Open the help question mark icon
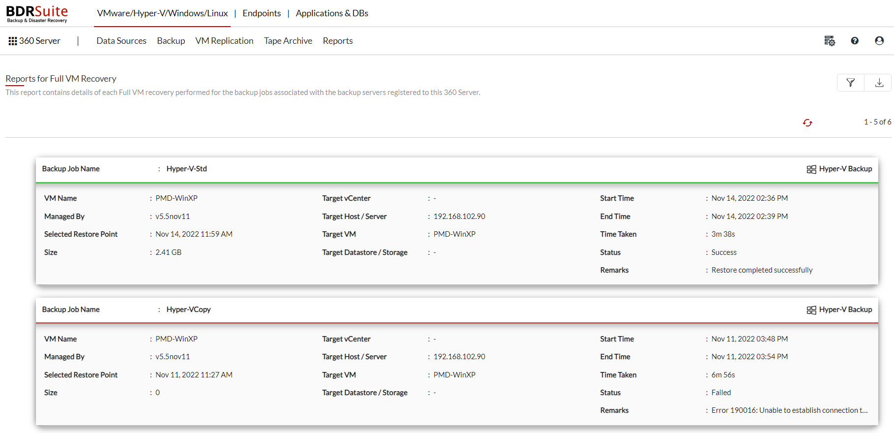Image resolution: width=894 pixels, height=433 pixels. (855, 41)
